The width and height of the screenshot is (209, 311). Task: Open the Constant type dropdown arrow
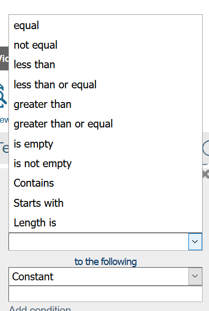[x=195, y=276]
